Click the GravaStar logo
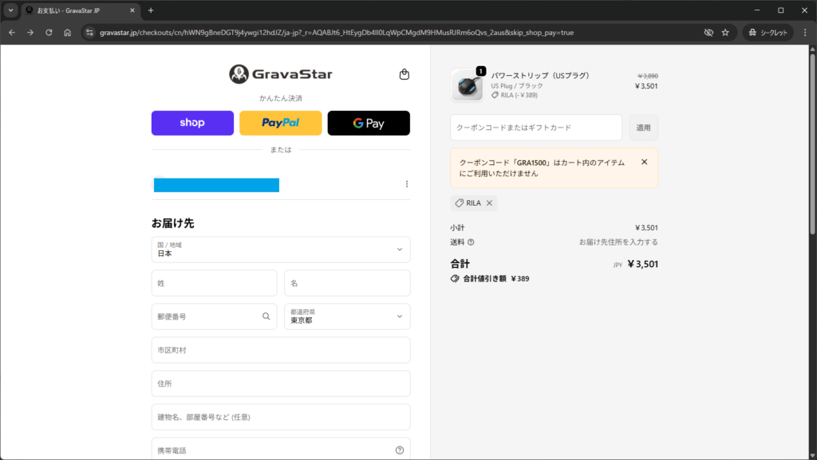Screen dimensions: 817x460 [x=281, y=73]
